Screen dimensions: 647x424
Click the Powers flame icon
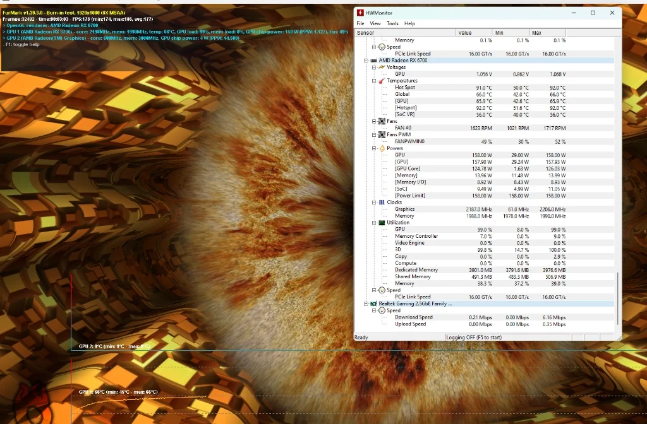382,148
